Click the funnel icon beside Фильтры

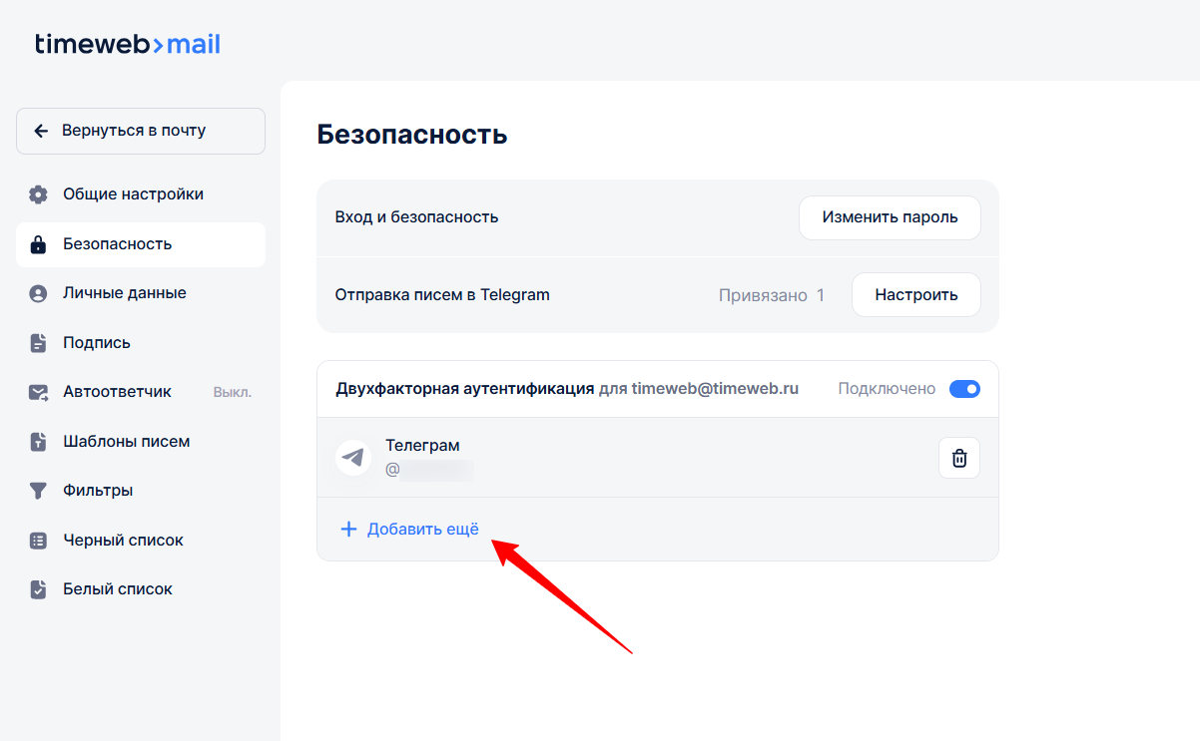[x=38, y=491]
